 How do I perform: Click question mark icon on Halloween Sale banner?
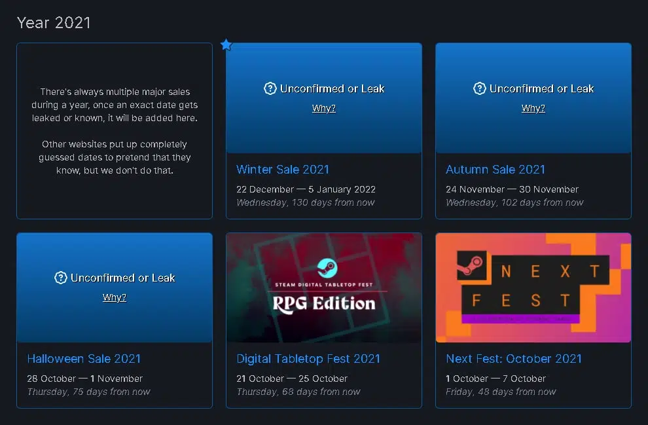point(61,278)
